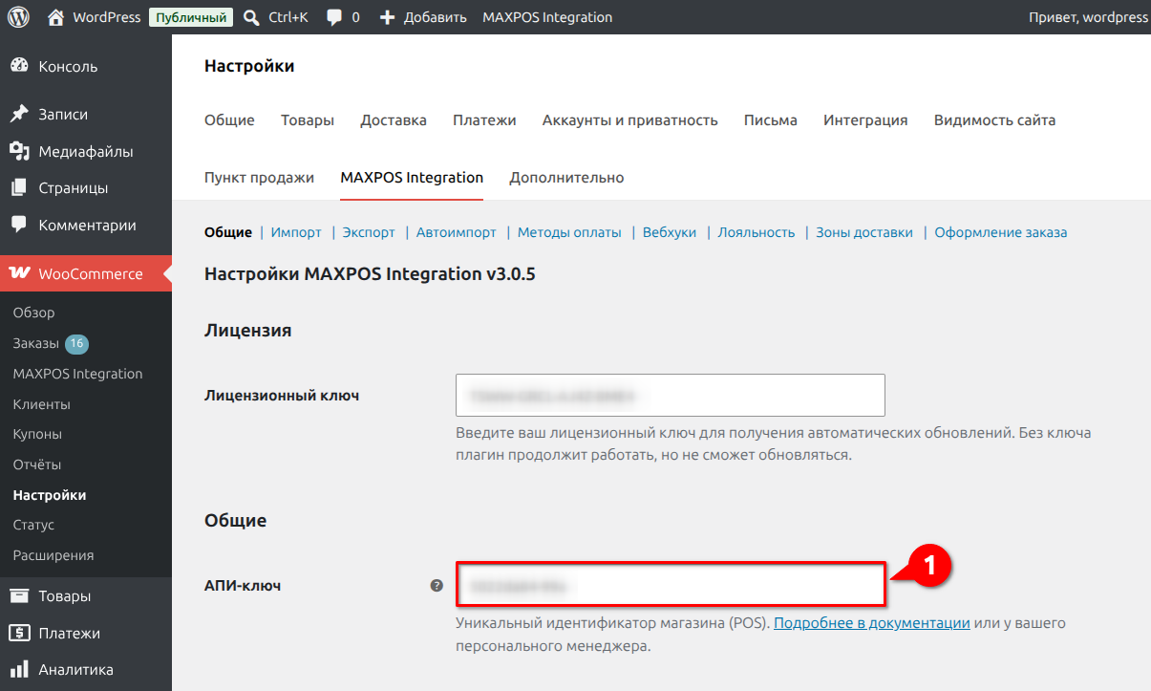The image size is (1151, 691).
Task: Click the АПИ-ключ help question icon
Action: [x=437, y=585]
